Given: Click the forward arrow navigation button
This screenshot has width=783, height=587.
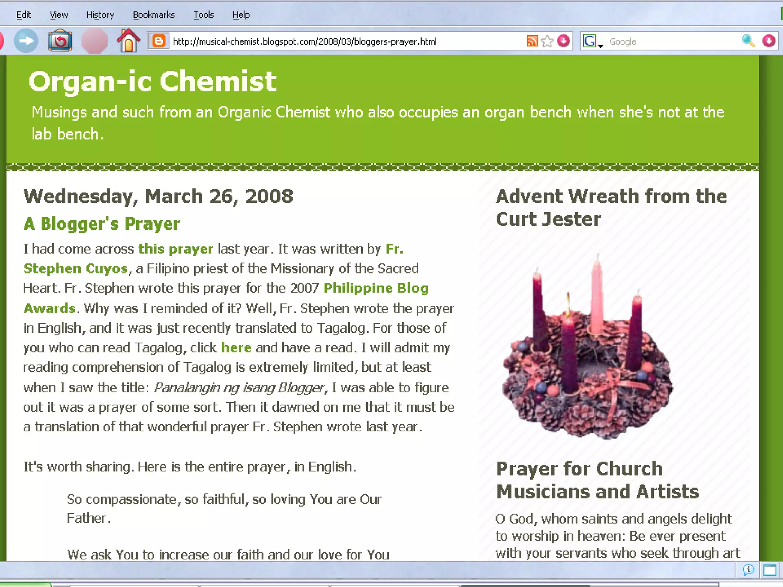Looking at the screenshot, I should pos(26,41).
